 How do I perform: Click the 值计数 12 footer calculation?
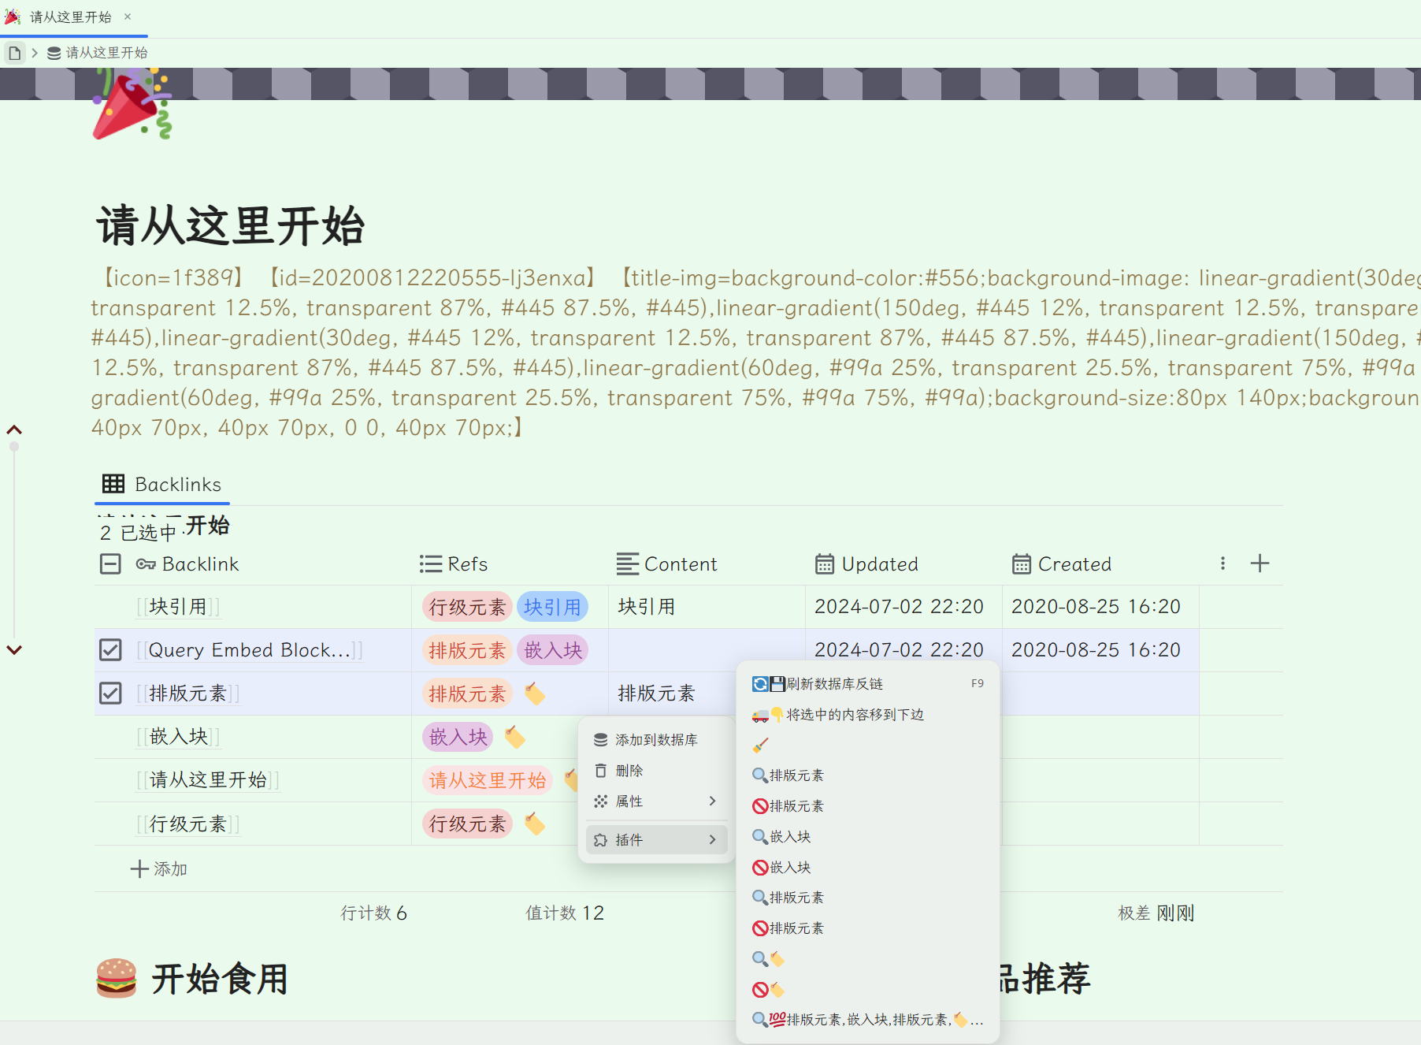pyautogui.click(x=565, y=913)
